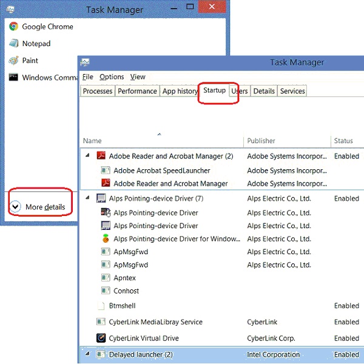Open the Performance tab
This screenshot has width=364, height=364.
(137, 91)
